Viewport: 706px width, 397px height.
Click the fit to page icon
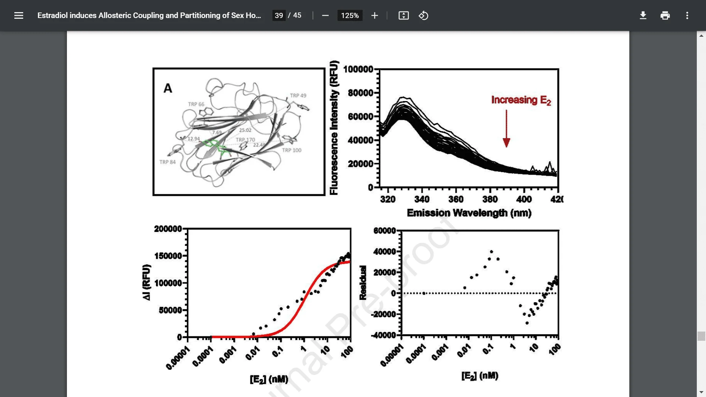tap(404, 15)
